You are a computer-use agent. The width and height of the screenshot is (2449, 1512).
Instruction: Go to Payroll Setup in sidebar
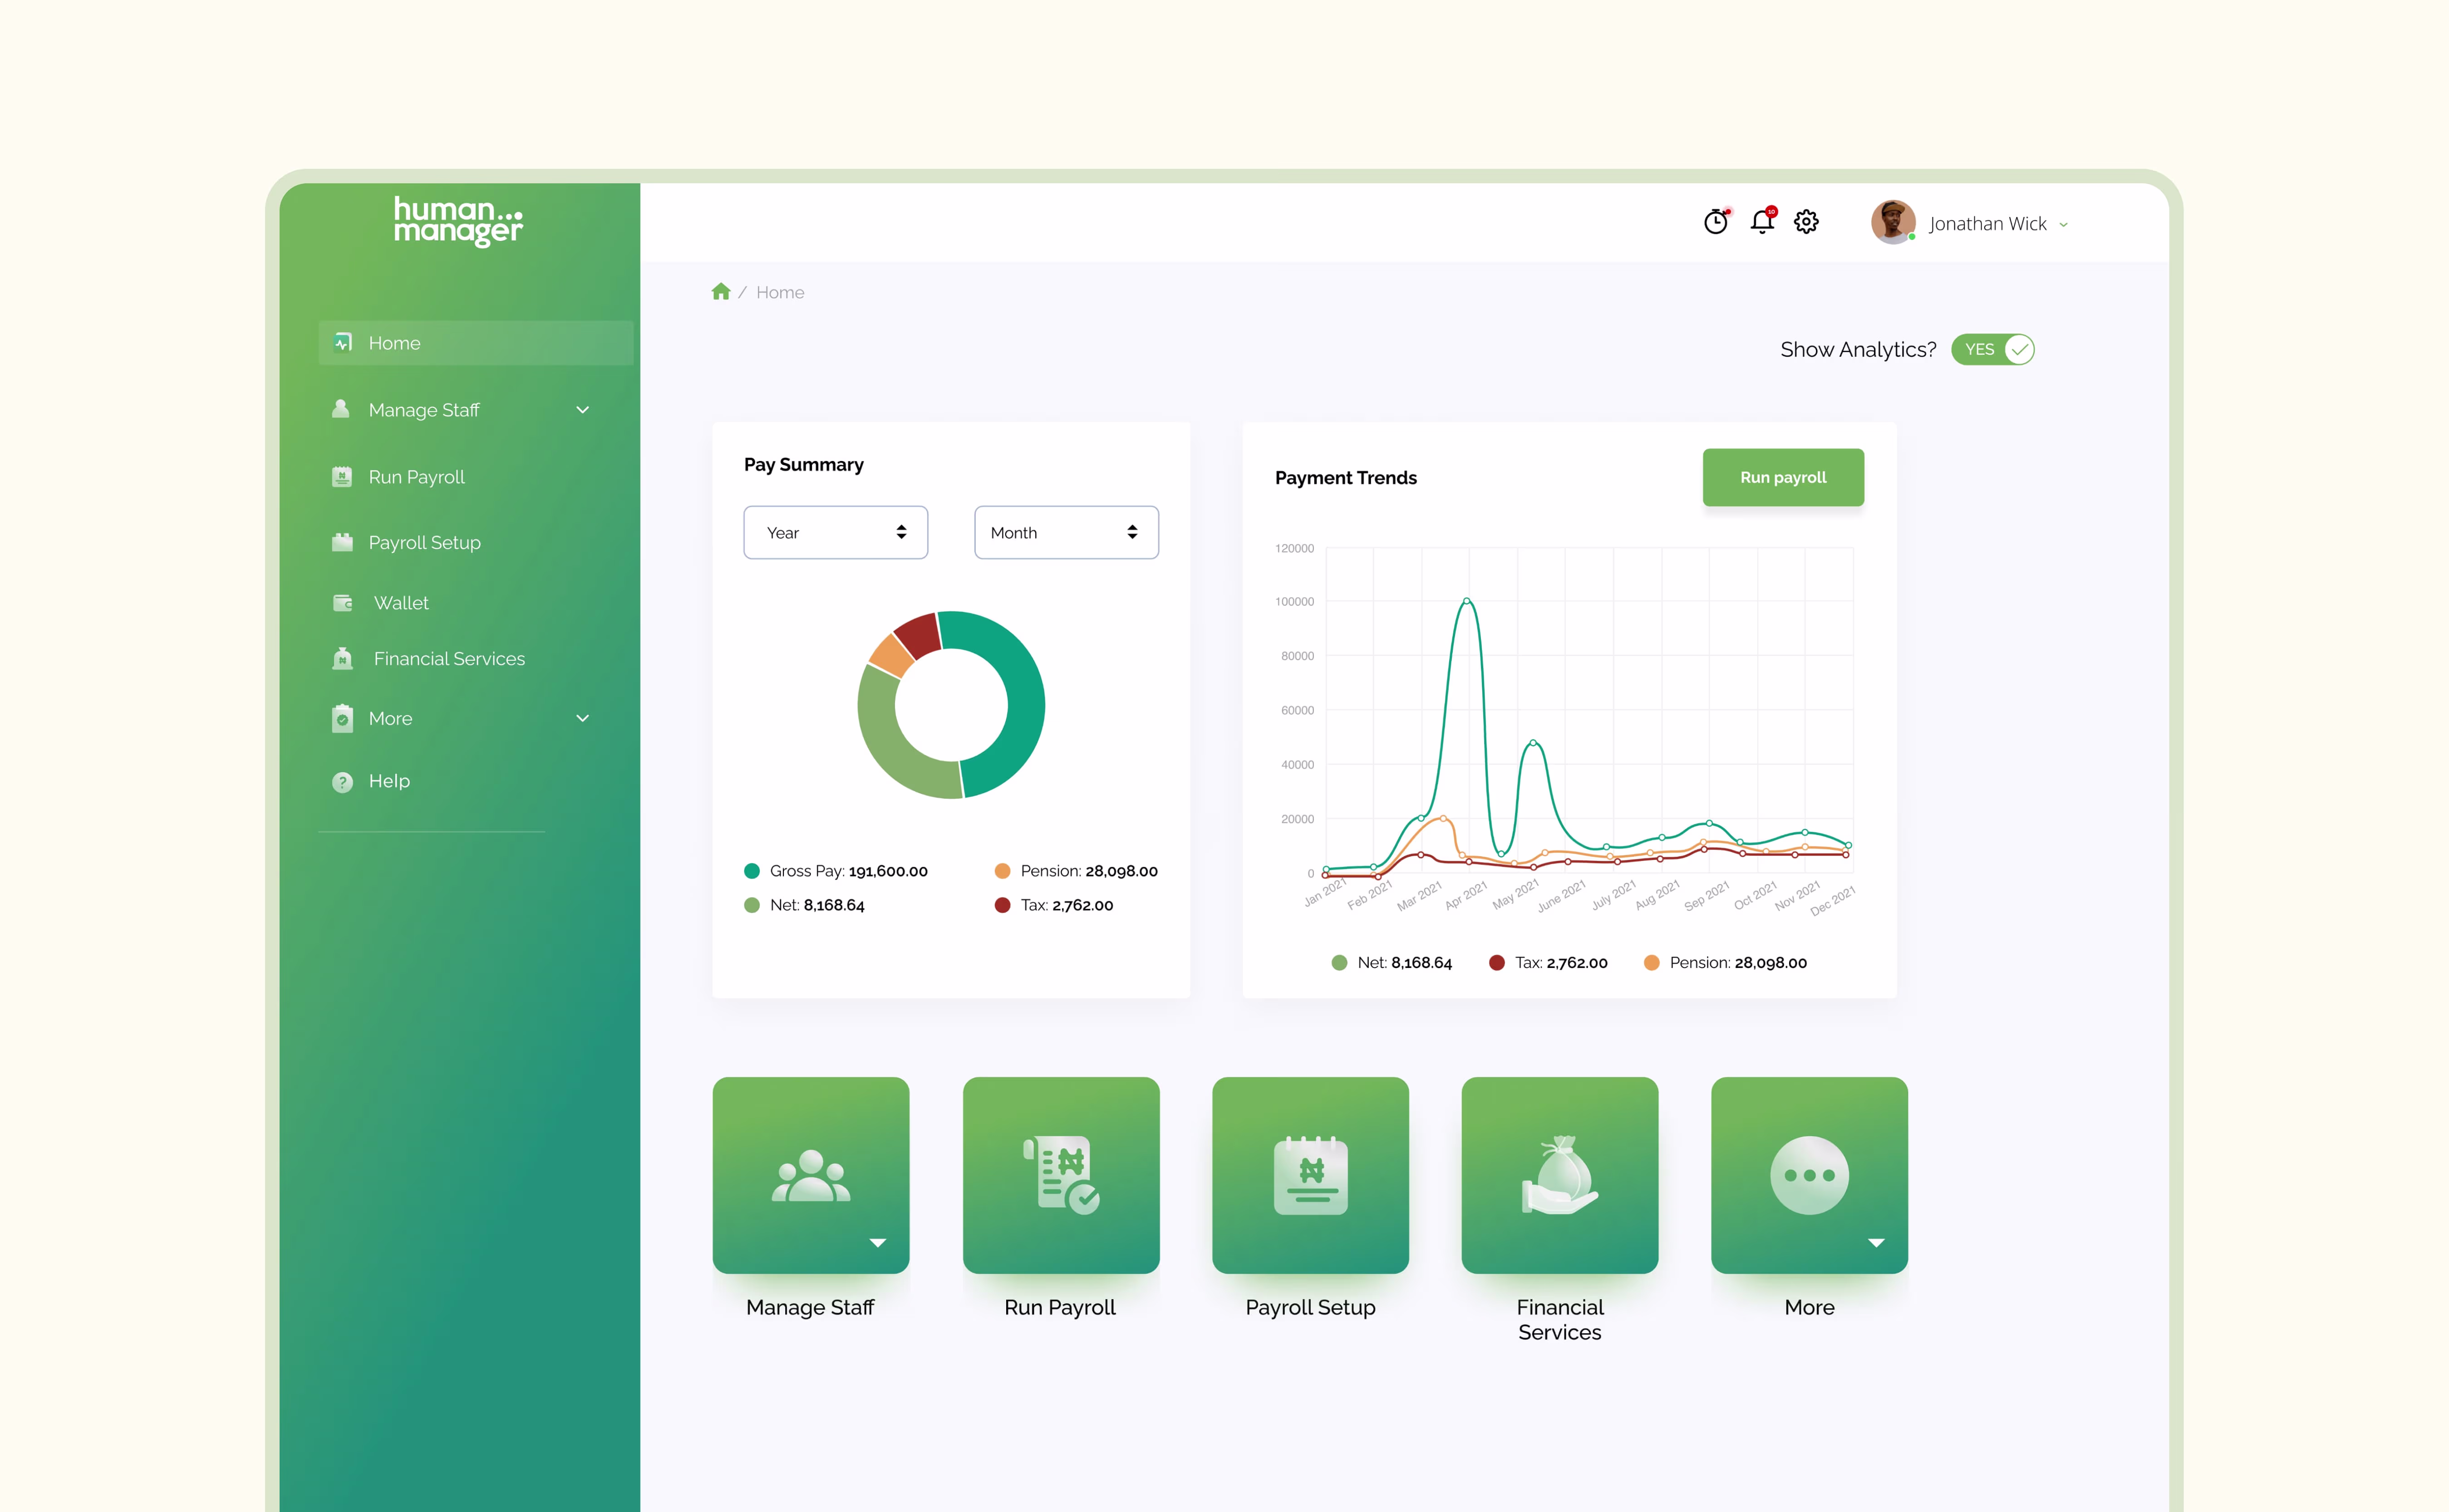424,543
